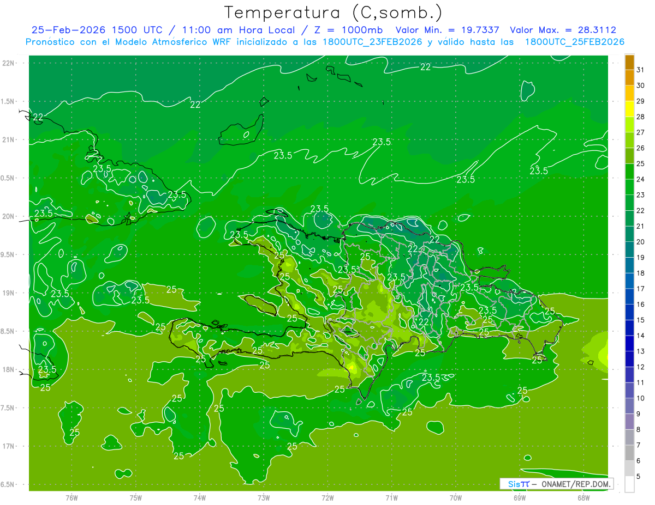Click the teal swatch between 19 and 20
Image resolution: width=655 pixels, height=505 pixels.
pyautogui.click(x=629, y=250)
